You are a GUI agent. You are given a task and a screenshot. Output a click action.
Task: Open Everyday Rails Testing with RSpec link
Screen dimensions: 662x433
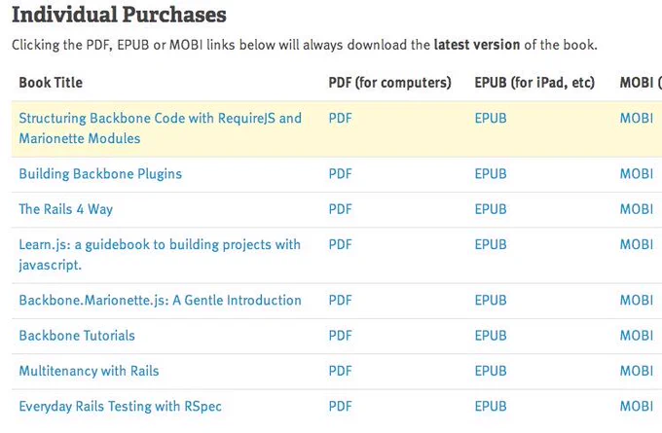pyautogui.click(x=120, y=407)
